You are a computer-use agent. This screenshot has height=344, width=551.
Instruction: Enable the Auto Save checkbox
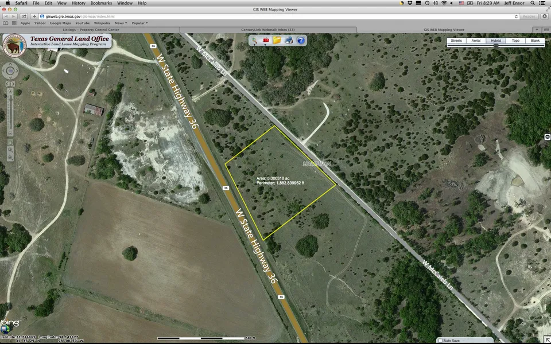tap(440, 341)
